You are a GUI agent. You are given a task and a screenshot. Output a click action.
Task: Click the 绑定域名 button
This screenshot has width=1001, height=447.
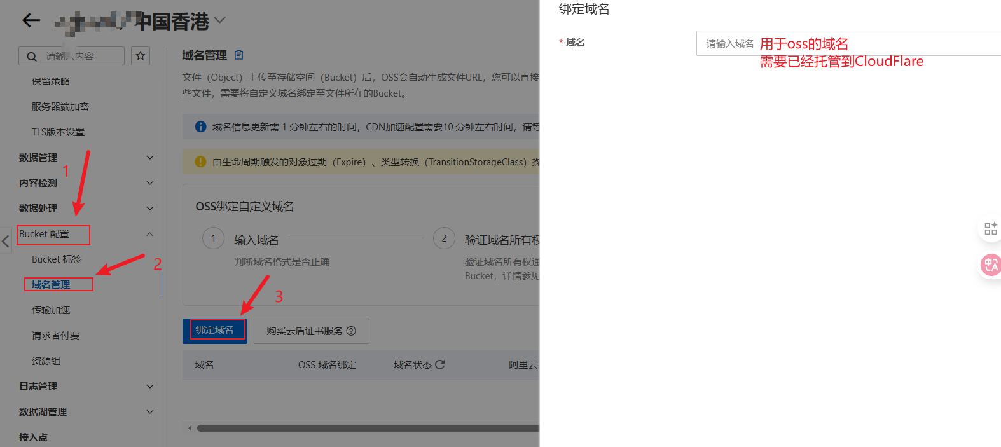pyautogui.click(x=214, y=331)
